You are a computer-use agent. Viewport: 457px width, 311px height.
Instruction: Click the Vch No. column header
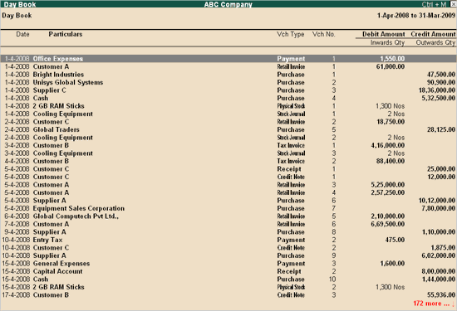324,34
